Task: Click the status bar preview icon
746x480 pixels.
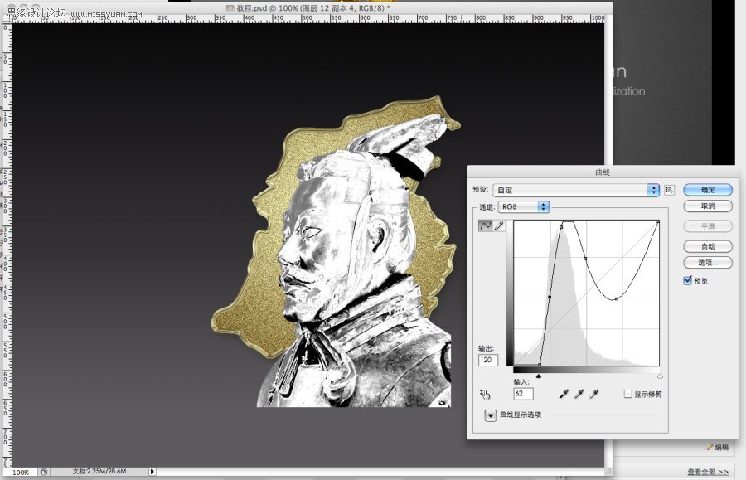Action: click(x=44, y=472)
